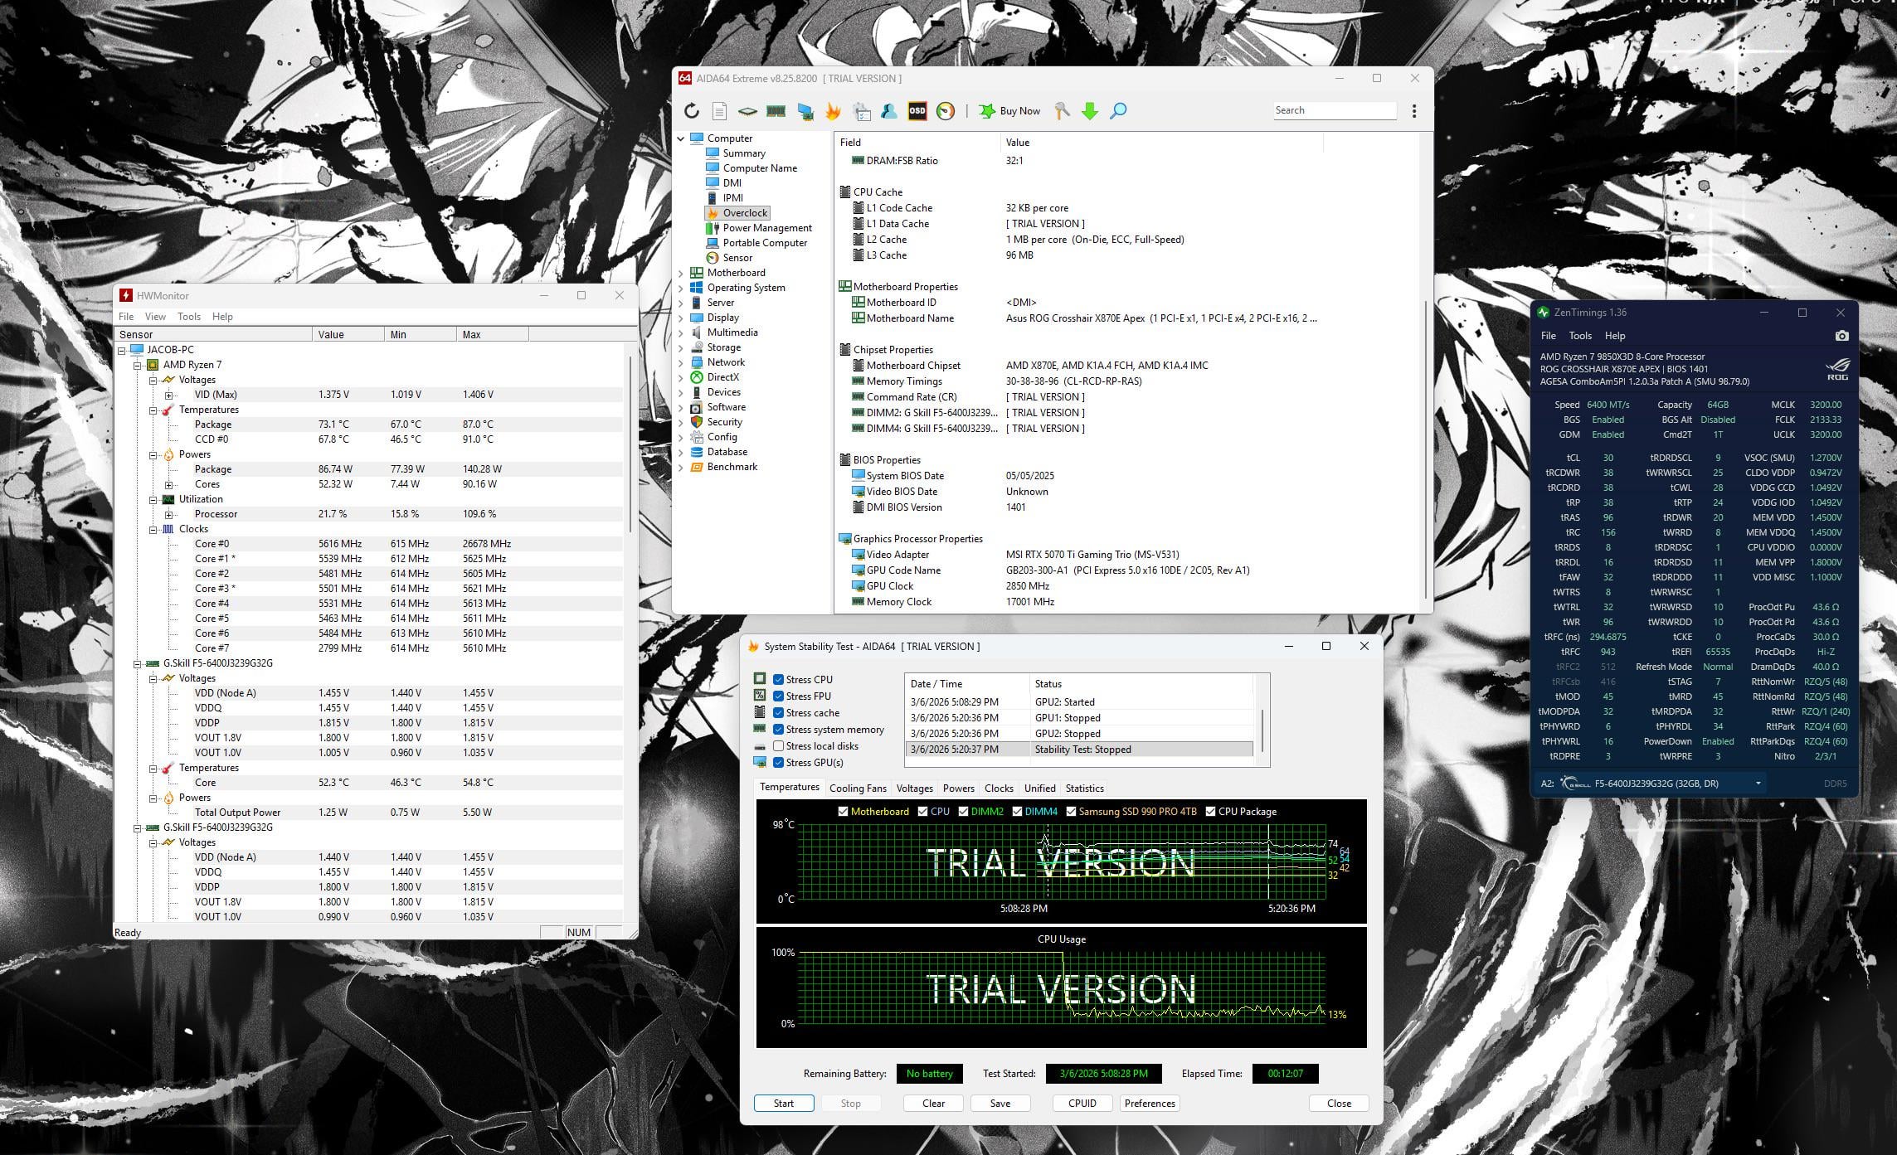Click the AIDA64 refresh icon
Screen dimensions: 1897x1155
[x=691, y=111]
